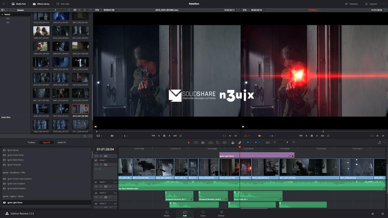Click the timeline zoom out minus icon
The width and height of the screenshot is (388, 218).
tap(275, 142)
